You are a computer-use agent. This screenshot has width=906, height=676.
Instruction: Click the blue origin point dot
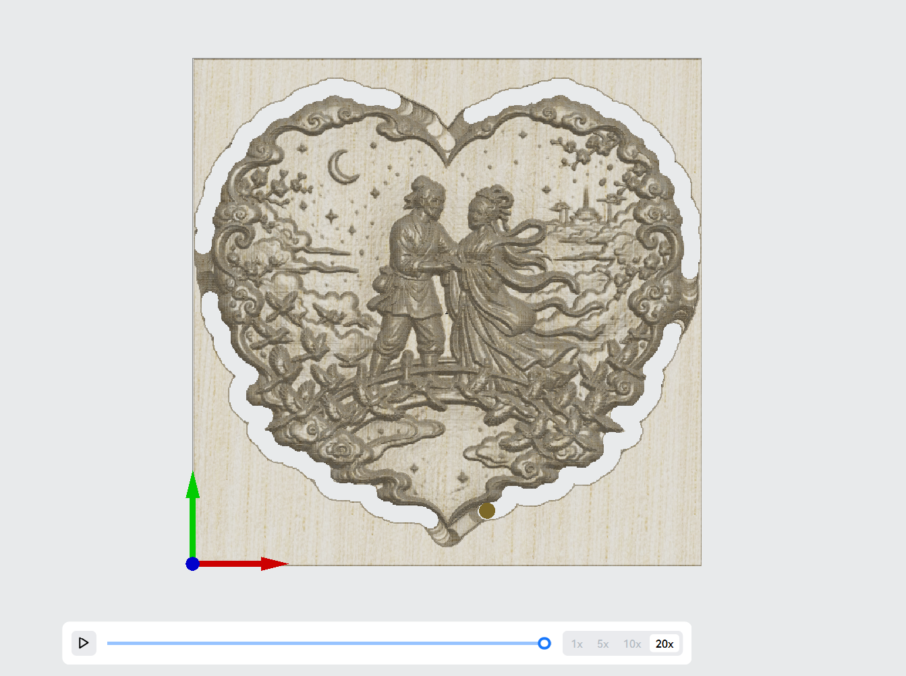[192, 564]
